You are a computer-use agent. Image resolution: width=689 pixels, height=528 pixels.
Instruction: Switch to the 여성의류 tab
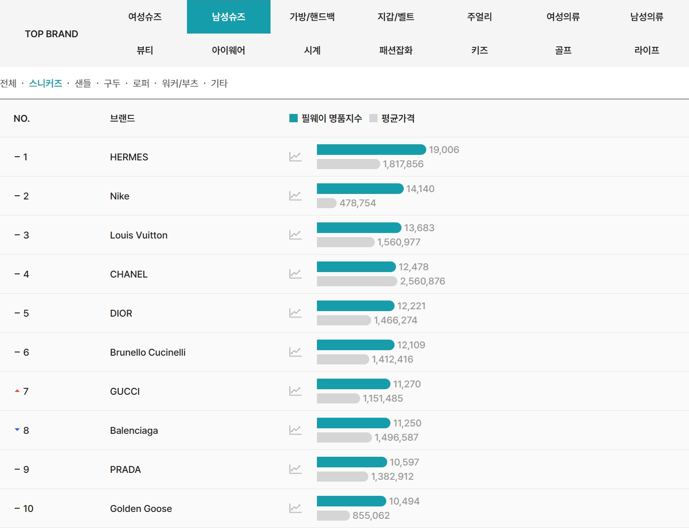click(x=563, y=17)
